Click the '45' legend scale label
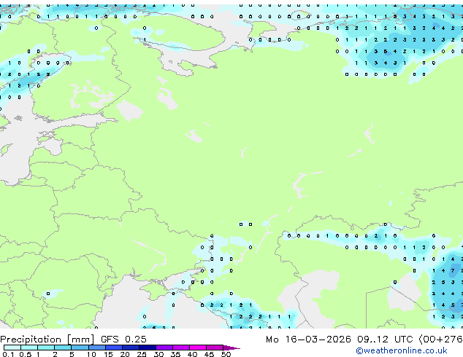The image size is (463, 357). pos(209,354)
